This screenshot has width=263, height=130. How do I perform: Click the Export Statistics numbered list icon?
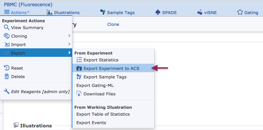pos(79,60)
